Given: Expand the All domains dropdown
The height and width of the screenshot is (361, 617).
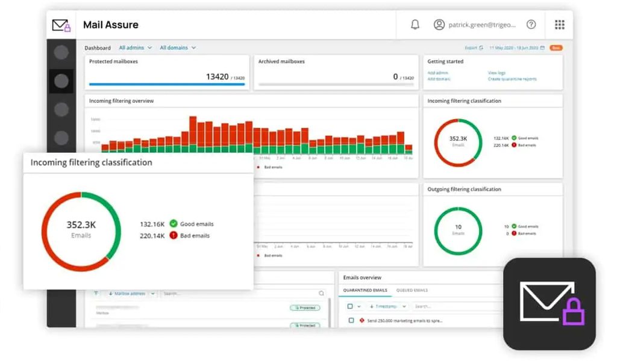Looking at the screenshot, I should (178, 48).
